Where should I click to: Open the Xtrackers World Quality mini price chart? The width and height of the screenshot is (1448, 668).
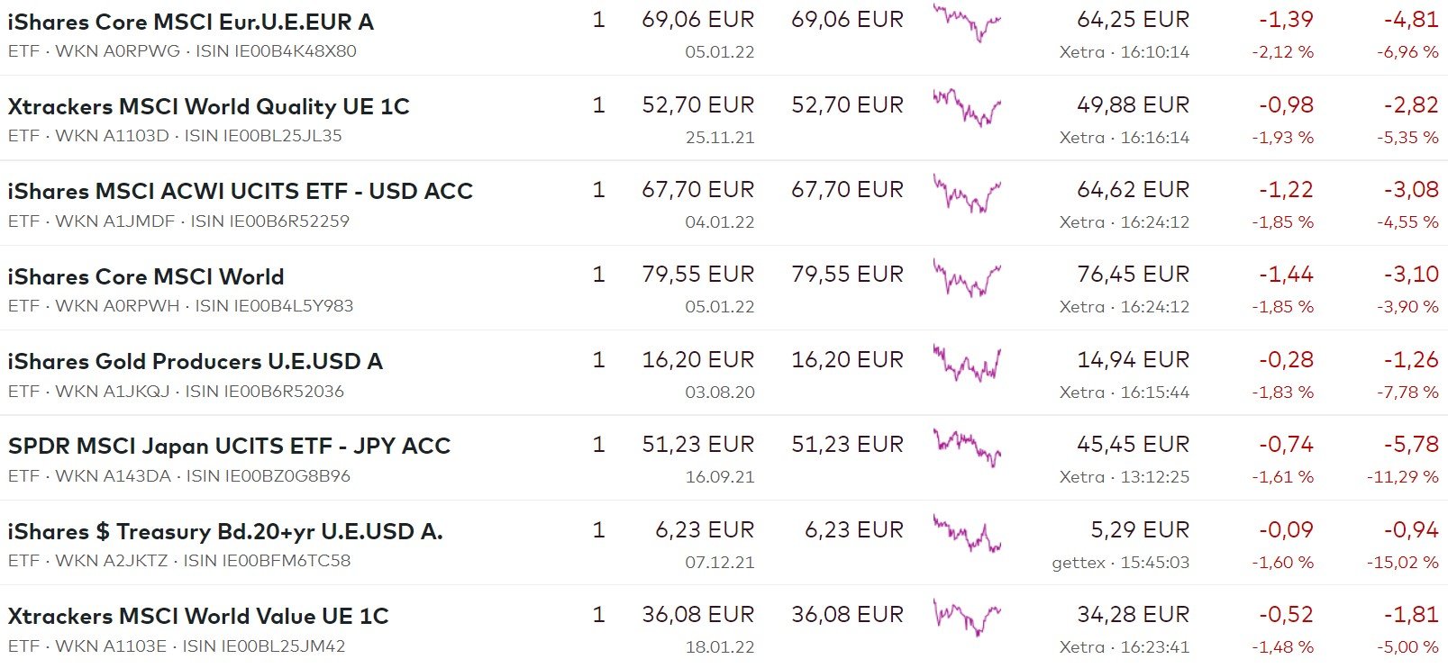967,107
